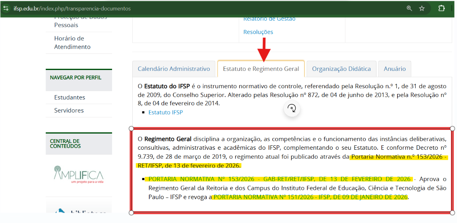The height and width of the screenshot is (223, 457).
Task: Click the bottom-right selection handle of red box
Action: [452, 212]
